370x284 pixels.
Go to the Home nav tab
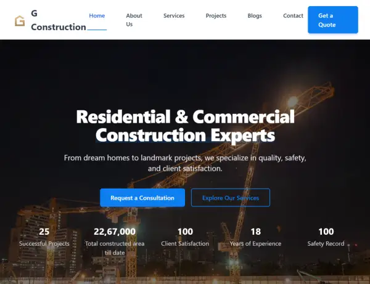tap(97, 15)
